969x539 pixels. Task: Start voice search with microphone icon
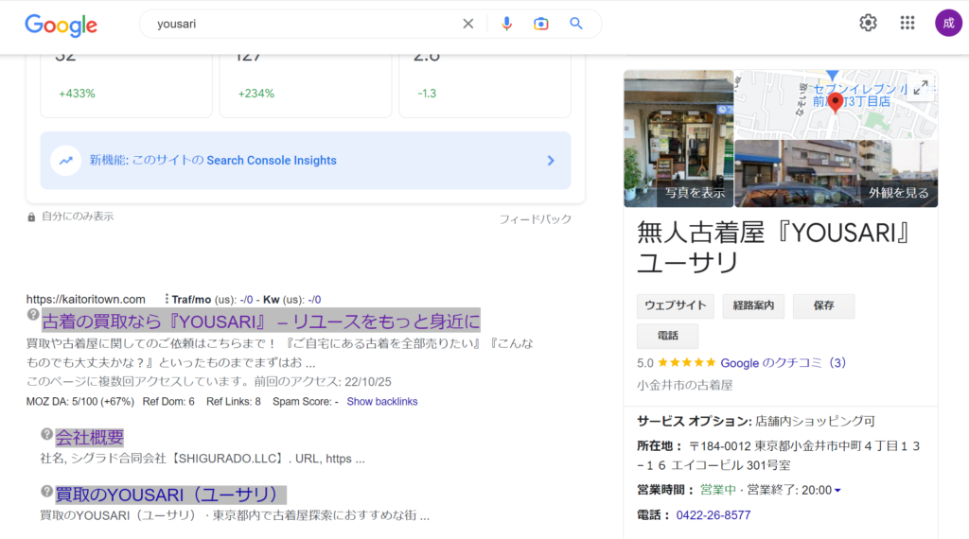[506, 24]
